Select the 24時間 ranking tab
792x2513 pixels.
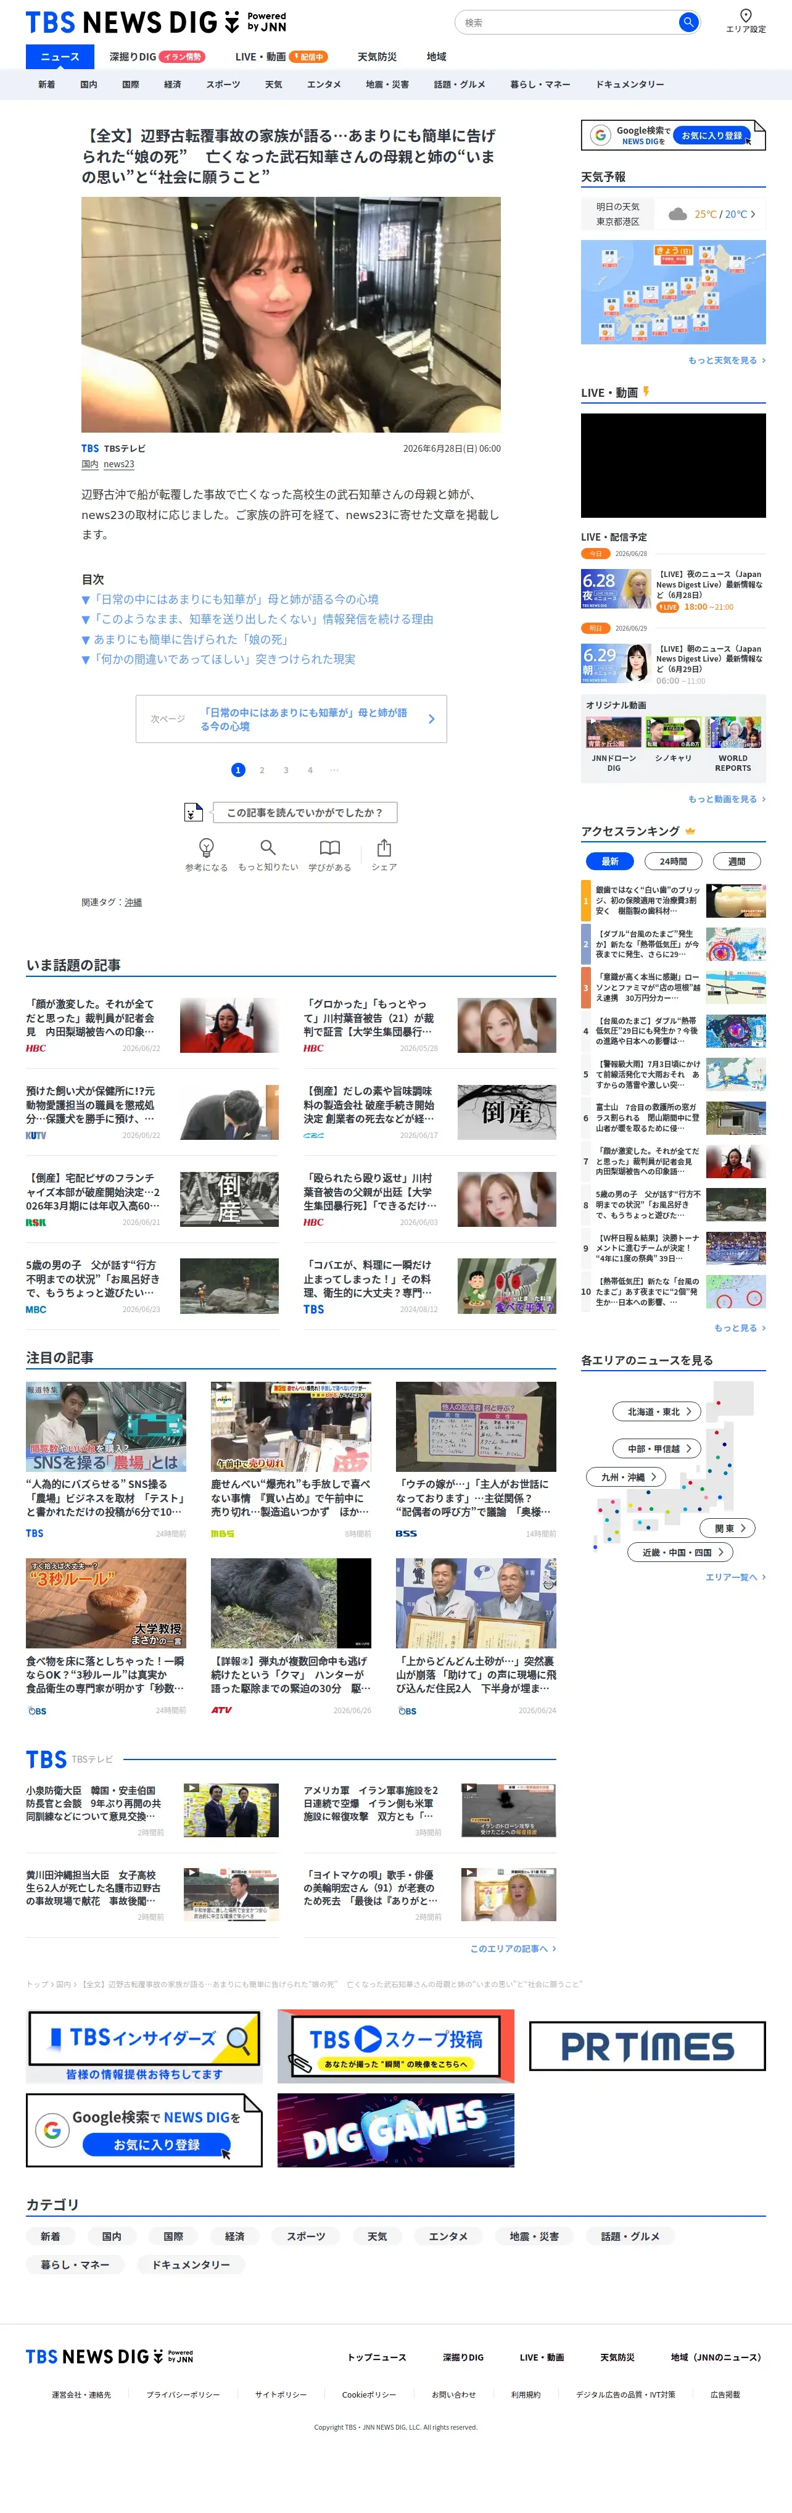673,862
